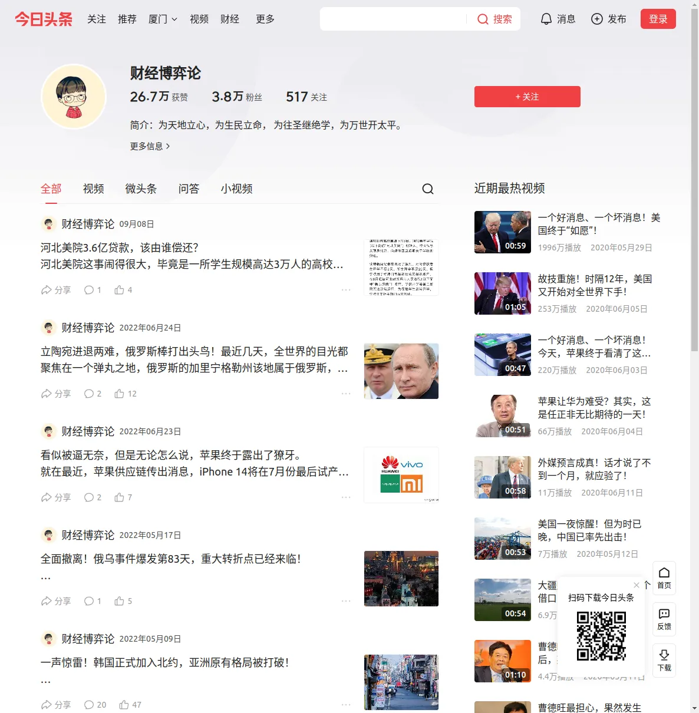Screen dimensions: 699x713
Task: Open more options for 全面撤离 post
Action: pyautogui.click(x=346, y=601)
